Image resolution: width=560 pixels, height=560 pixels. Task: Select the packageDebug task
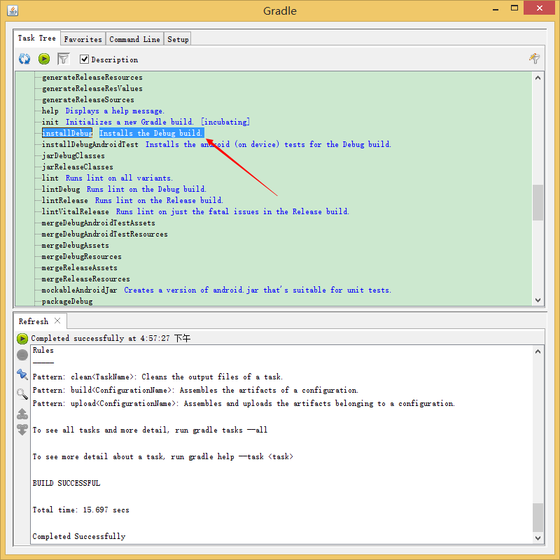click(67, 301)
